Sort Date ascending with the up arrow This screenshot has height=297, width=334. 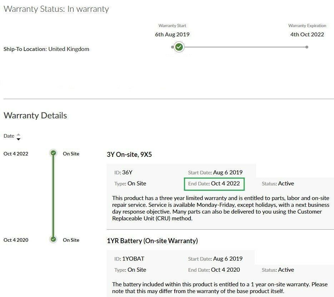click(x=19, y=134)
